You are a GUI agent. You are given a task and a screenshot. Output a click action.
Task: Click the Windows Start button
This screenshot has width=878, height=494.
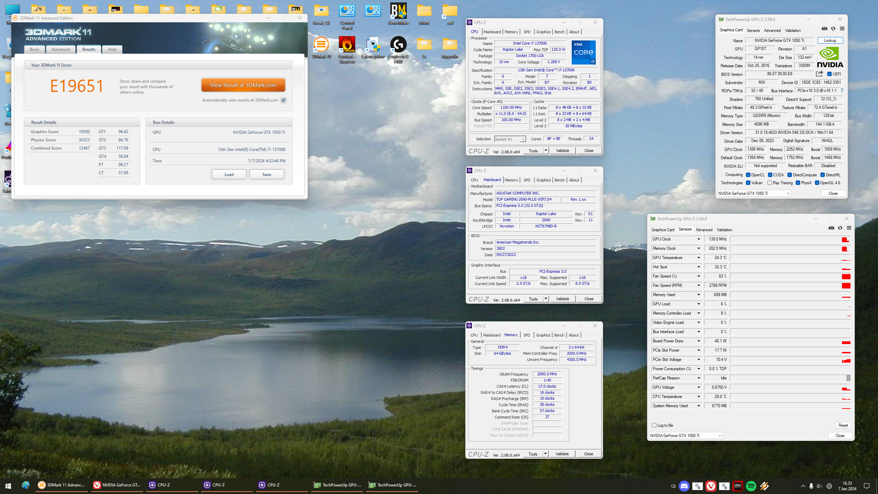pyautogui.click(x=8, y=486)
